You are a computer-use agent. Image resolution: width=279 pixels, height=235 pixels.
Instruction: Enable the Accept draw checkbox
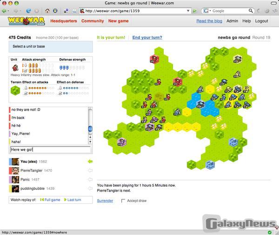[123, 201]
